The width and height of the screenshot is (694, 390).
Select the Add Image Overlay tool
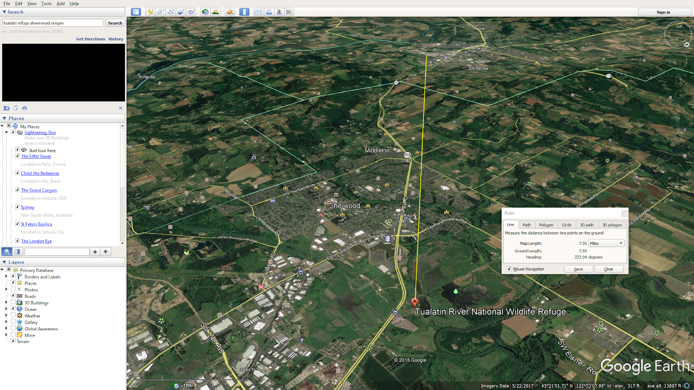(x=181, y=12)
